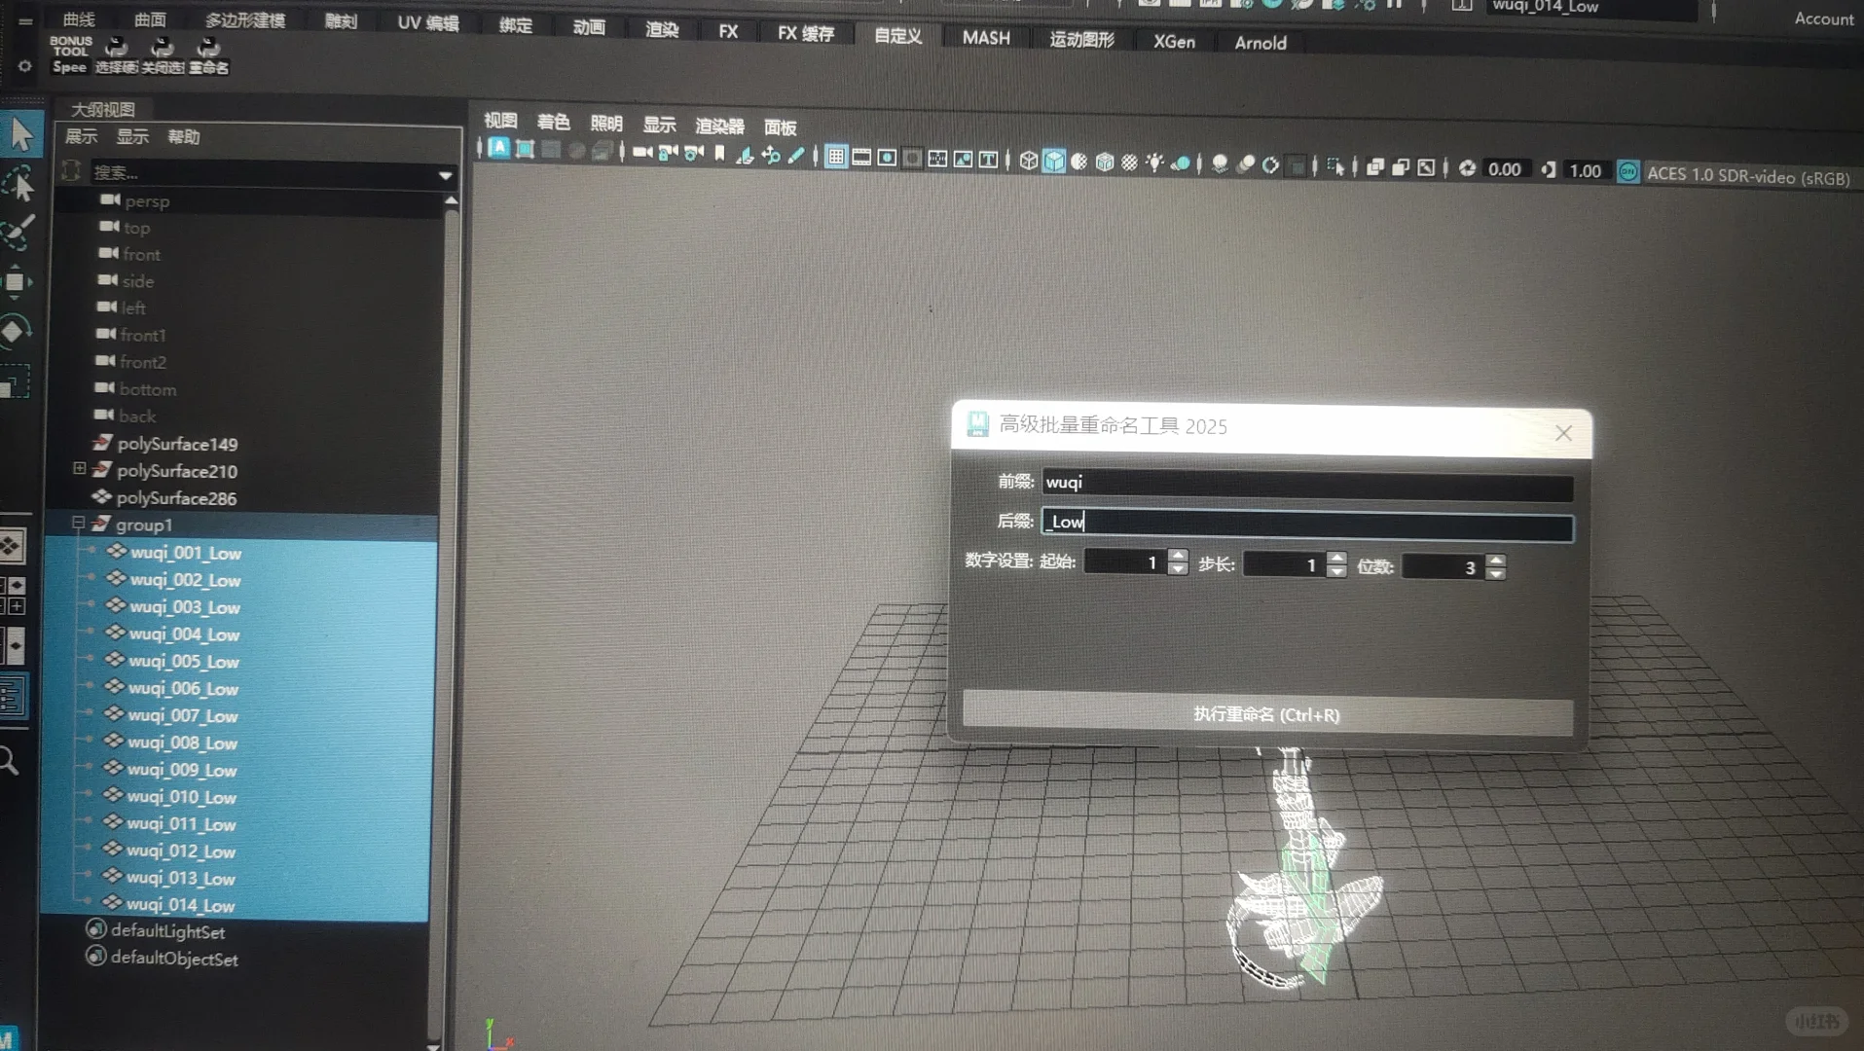Click the Account label top right

1824,18
